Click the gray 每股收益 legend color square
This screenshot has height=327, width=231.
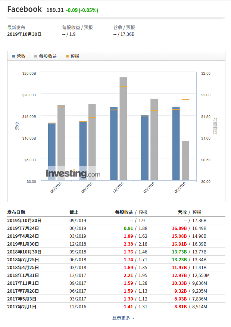tap(36, 56)
